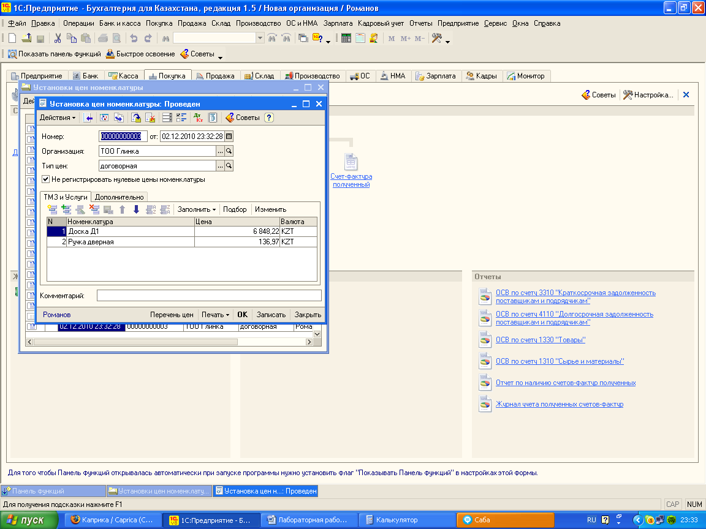Click the Записать button
706x529 pixels.
click(271, 315)
